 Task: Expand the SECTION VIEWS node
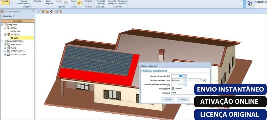pyautogui.click(x=5, y=51)
